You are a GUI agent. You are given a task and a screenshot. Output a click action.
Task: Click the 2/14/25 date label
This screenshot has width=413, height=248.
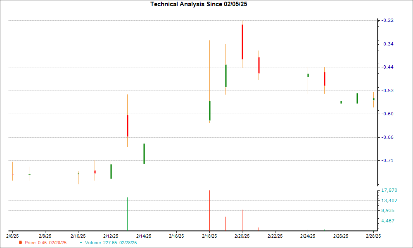point(144,236)
